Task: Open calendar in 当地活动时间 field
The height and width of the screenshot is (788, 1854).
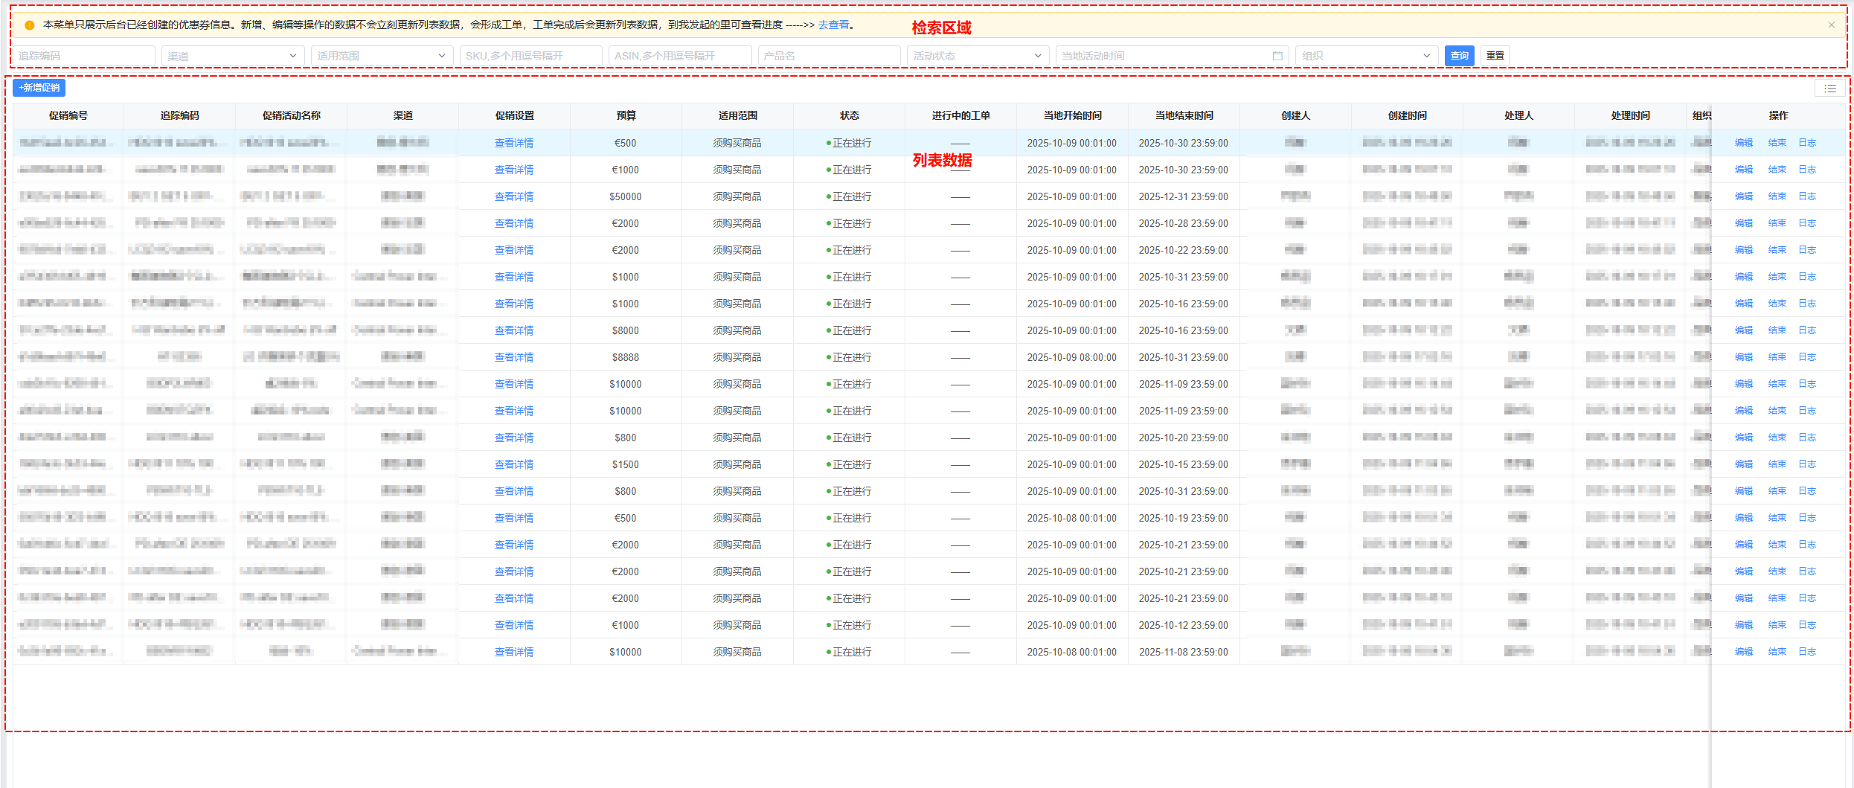Action: tap(1277, 56)
